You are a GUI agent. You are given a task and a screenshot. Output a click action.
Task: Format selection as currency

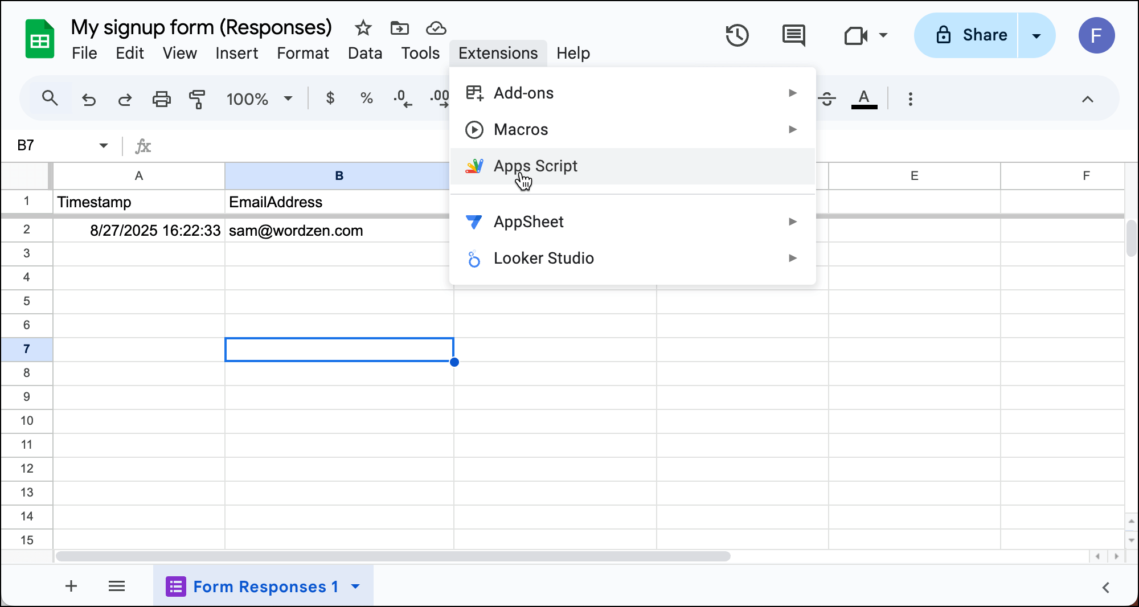pyautogui.click(x=330, y=99)
